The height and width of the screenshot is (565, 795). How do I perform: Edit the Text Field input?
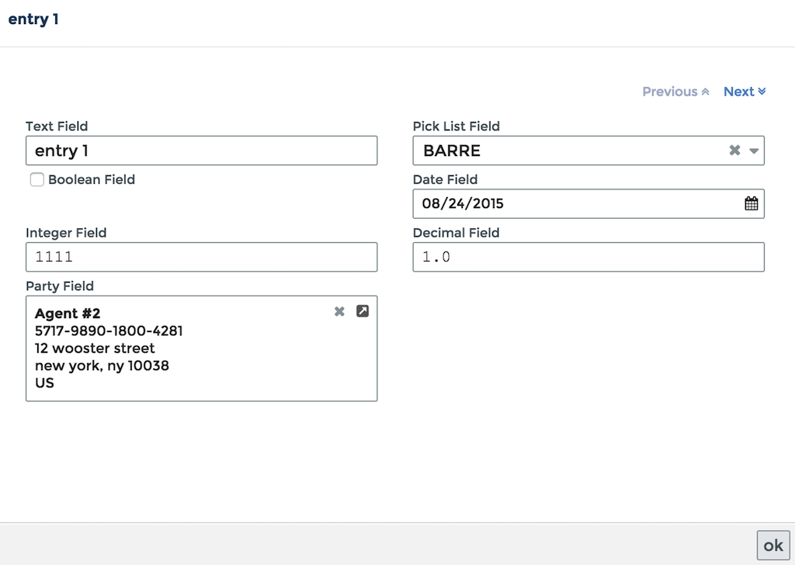(x=201, y=151)
